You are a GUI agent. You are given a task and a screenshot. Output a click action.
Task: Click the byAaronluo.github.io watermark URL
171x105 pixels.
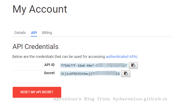(140, 99)
